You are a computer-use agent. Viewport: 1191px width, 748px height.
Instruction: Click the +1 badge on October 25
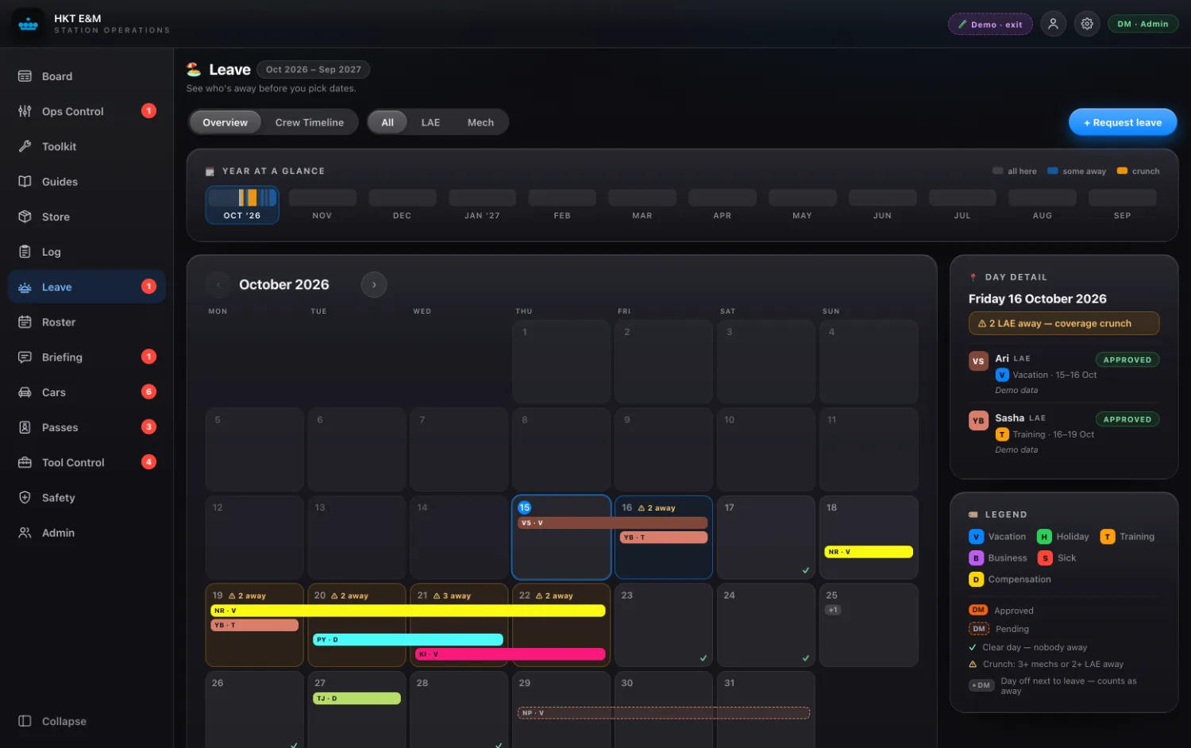833,610
